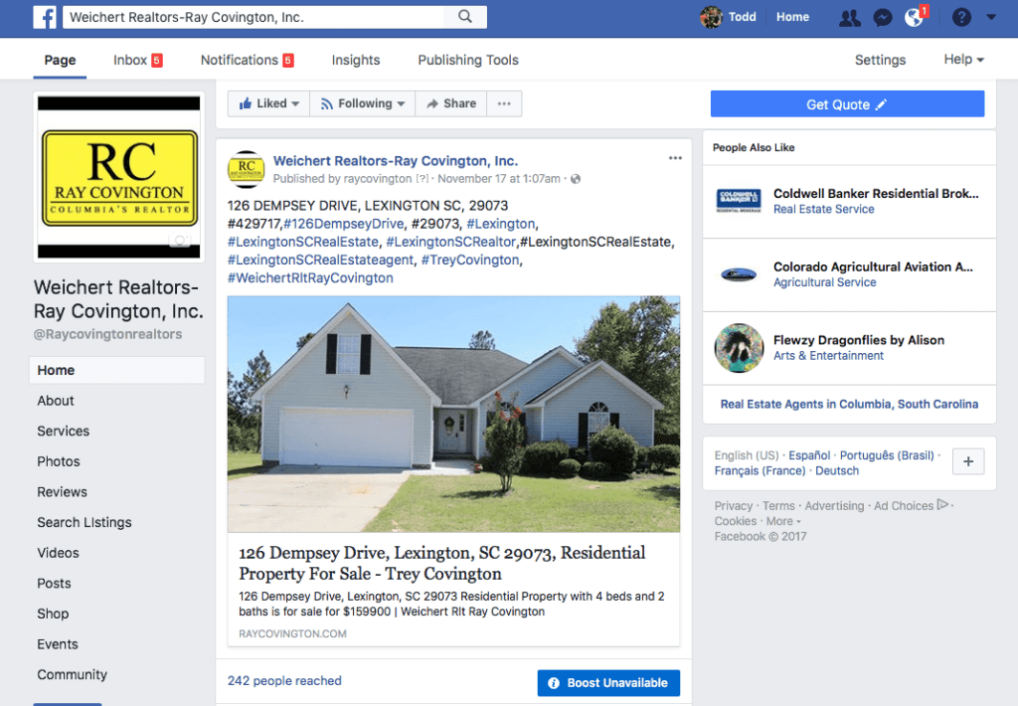
Task: Expand the Following dropdown
Action: click(x=362, y=104)
